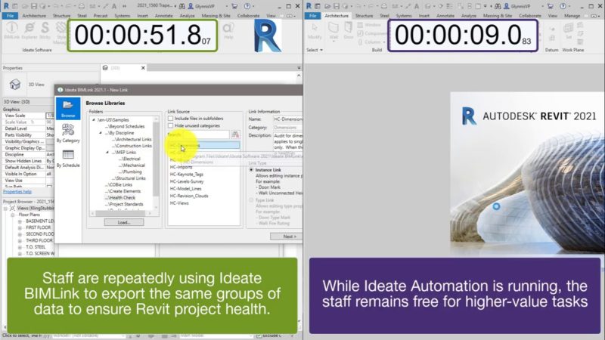Screen dimensions: 605x340
Task: Select HC-Revision_Clouds in link list
Action: (189, 196)
